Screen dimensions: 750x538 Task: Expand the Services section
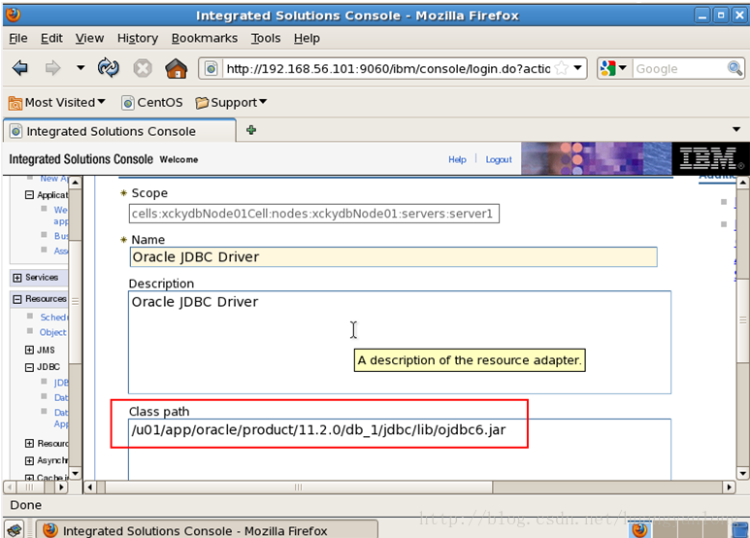[x=17, y=278]
